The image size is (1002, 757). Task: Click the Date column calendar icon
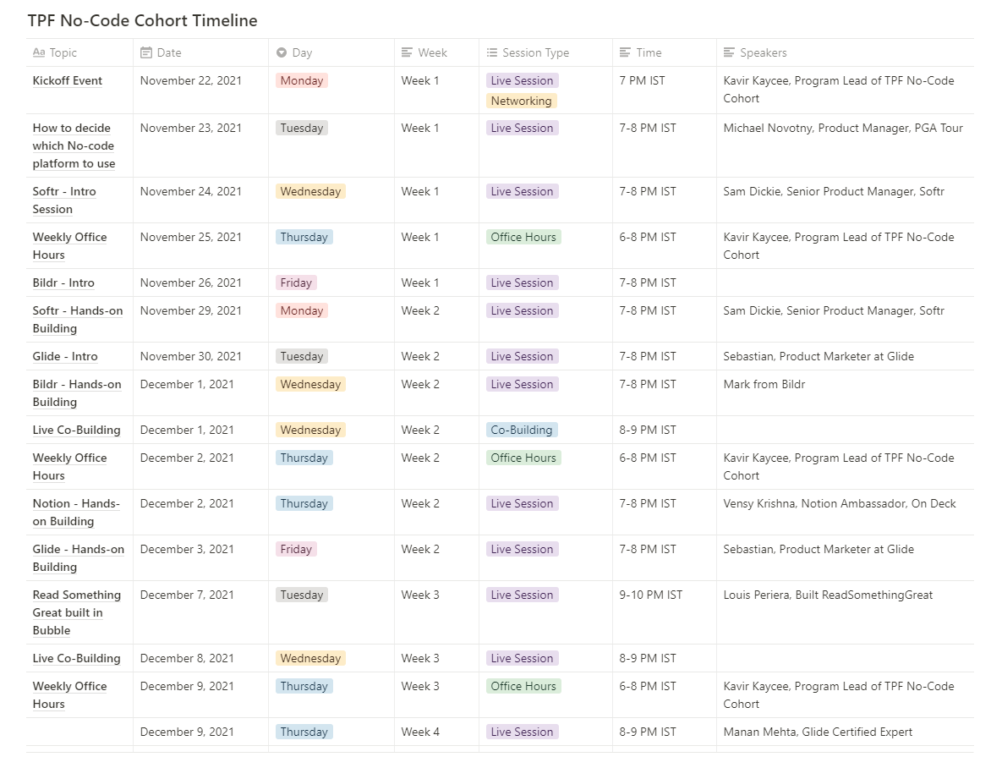[x=146, y=52]
